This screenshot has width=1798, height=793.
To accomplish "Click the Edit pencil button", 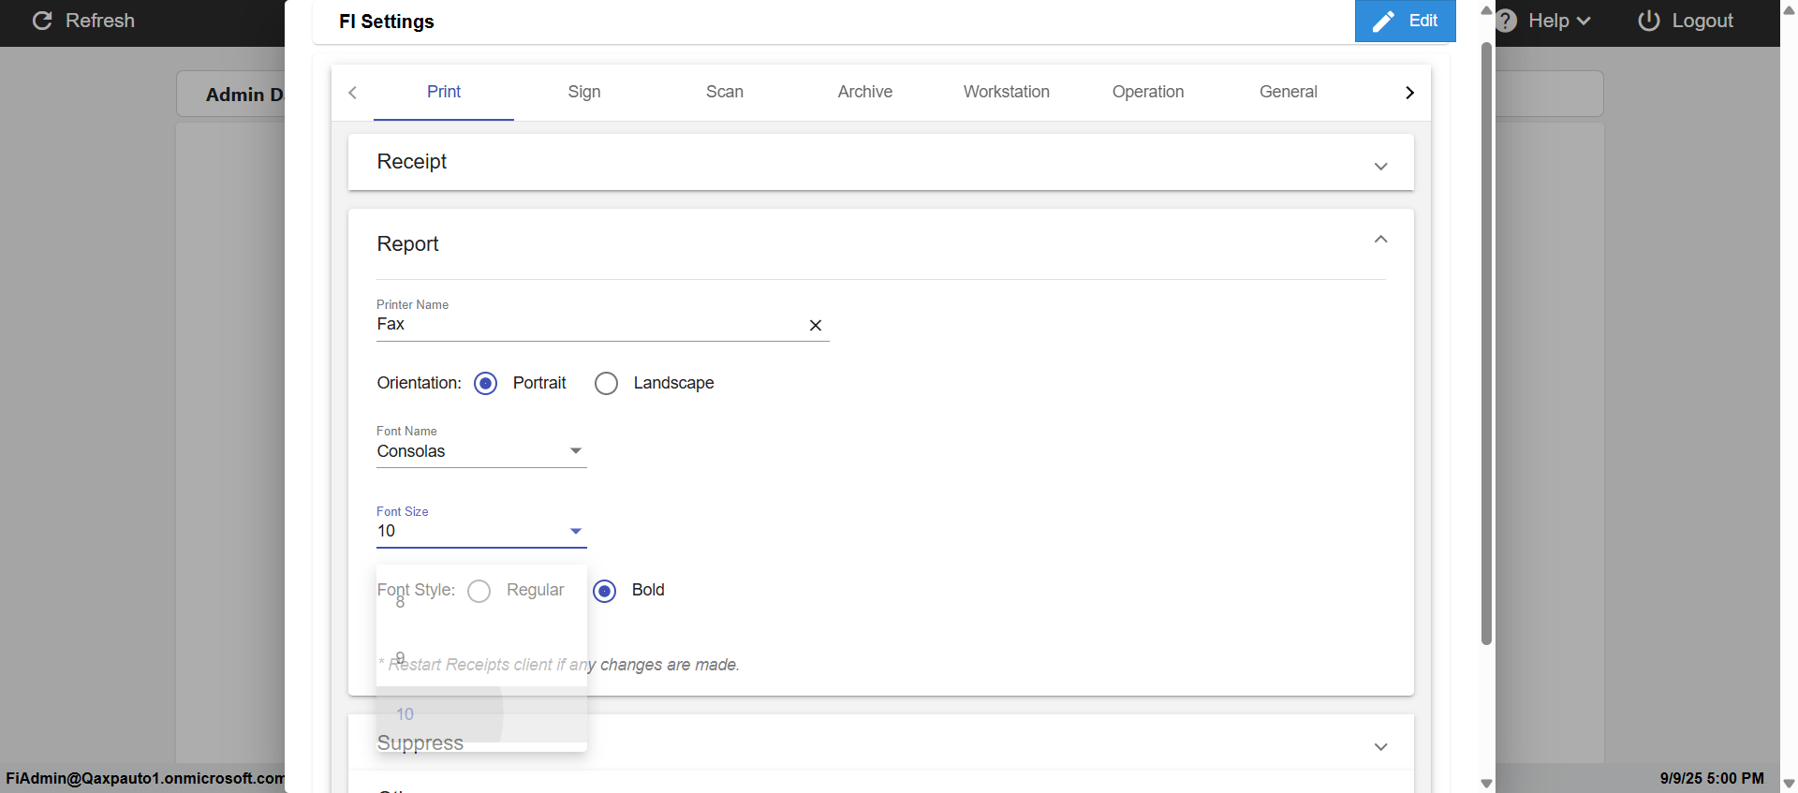I will click(x=1405, y=21).
